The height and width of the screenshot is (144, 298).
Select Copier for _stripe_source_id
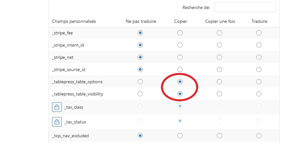coord(180,69)
